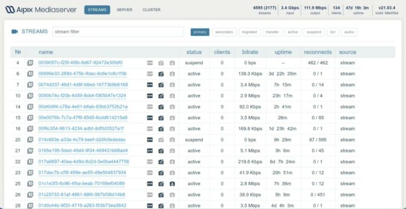Click copy icon in row number 10
The width and height of the screenshot is (406, 209).
(x=30, y=96)
